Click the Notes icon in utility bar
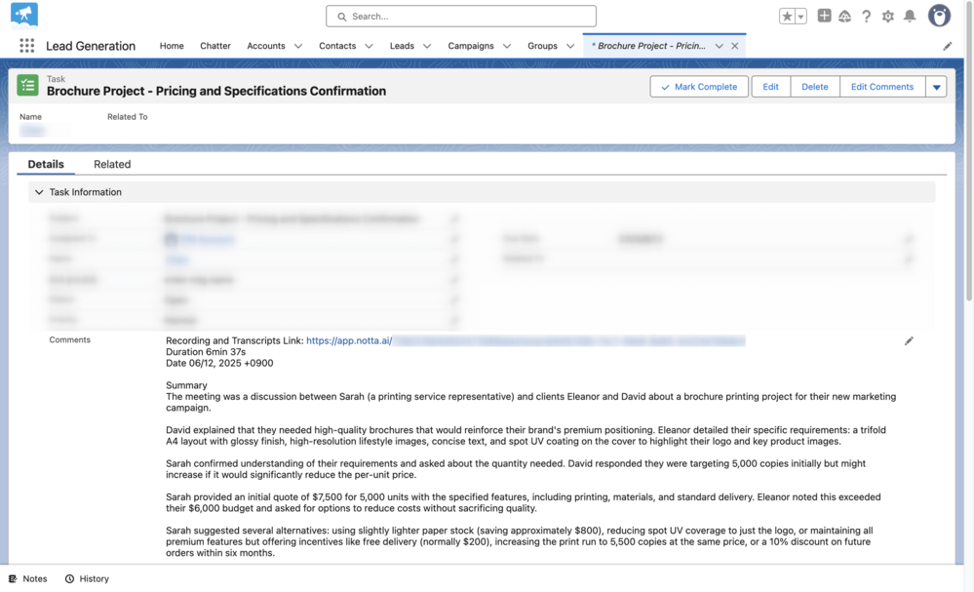 [x=13, y=578]
